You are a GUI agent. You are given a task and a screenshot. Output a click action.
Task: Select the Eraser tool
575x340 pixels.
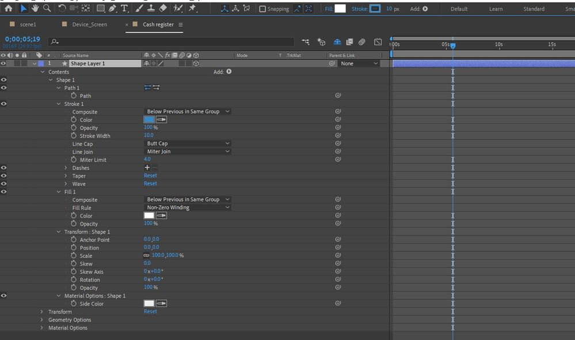click(163, 8)
